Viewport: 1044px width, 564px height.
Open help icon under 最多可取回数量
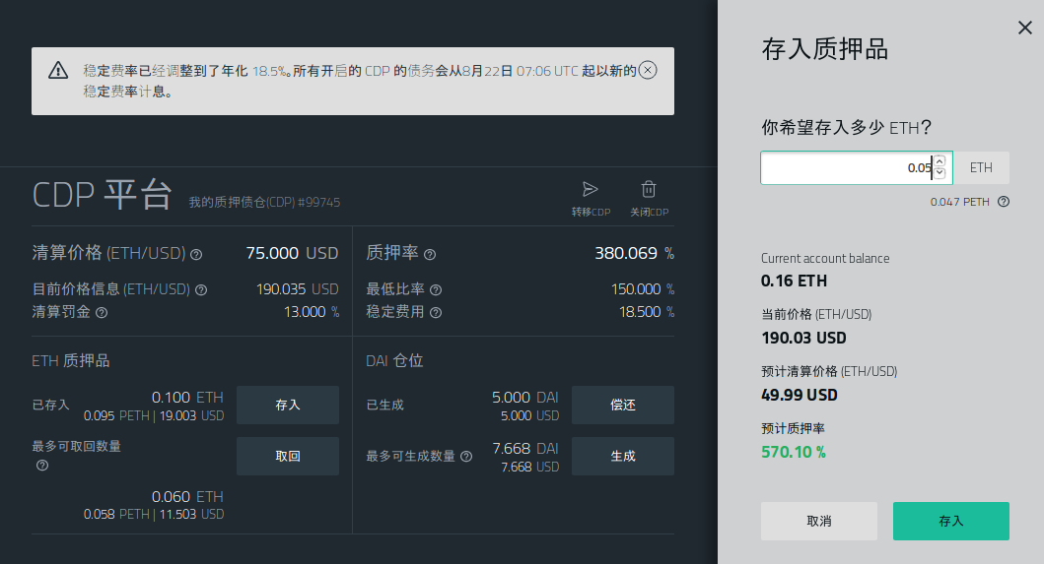42,465
